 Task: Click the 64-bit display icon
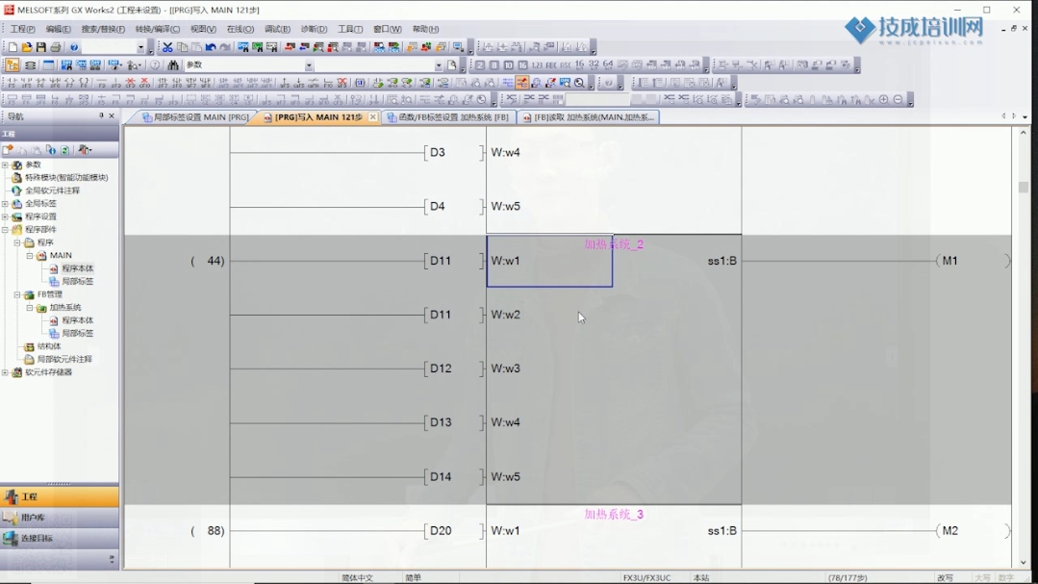pyautogui.click(x=608, y=64)
